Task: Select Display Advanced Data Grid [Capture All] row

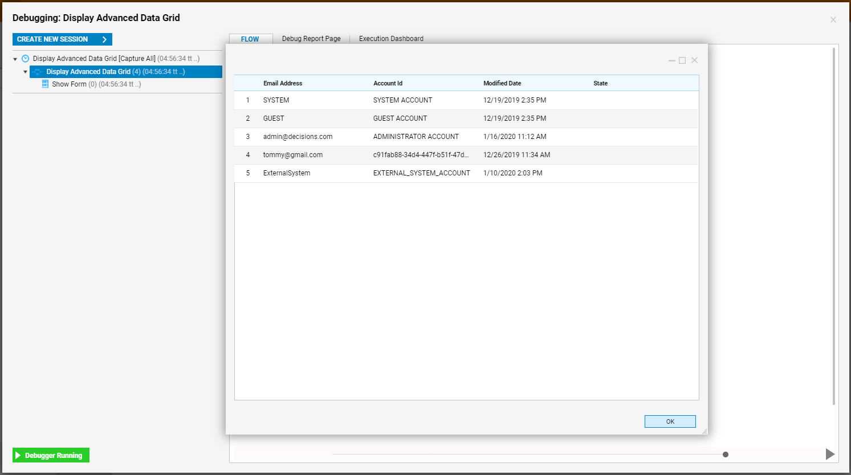Action: click(x=116, y=59)
